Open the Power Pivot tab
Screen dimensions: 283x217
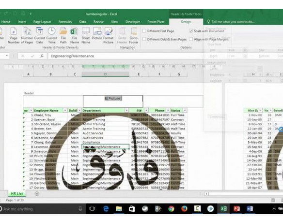tap(156, 22)
